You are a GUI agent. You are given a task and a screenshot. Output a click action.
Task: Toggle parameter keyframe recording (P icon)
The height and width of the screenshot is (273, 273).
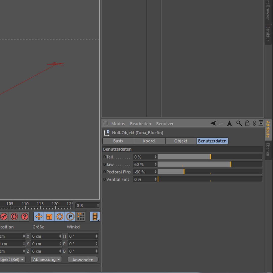coord(70,217)
